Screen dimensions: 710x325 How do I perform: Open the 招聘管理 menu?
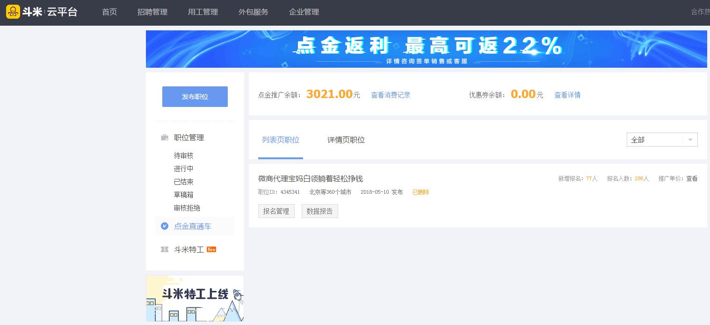(x=152, y=12)
